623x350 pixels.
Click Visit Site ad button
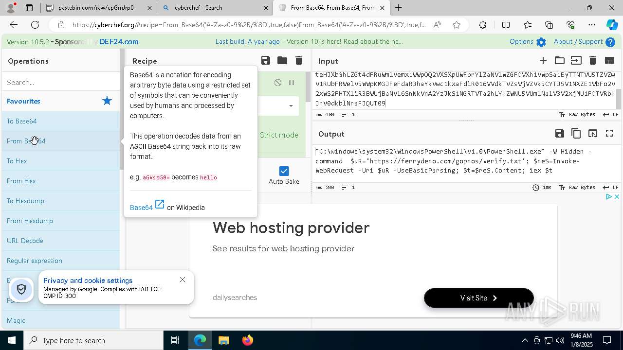click(479, 298)
